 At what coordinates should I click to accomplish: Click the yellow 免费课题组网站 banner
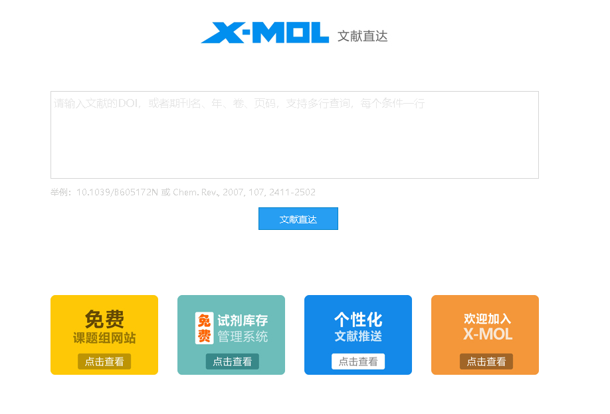click(x=104, y=334)
